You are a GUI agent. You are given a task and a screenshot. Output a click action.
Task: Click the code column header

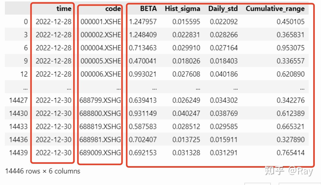click(113, 9)
